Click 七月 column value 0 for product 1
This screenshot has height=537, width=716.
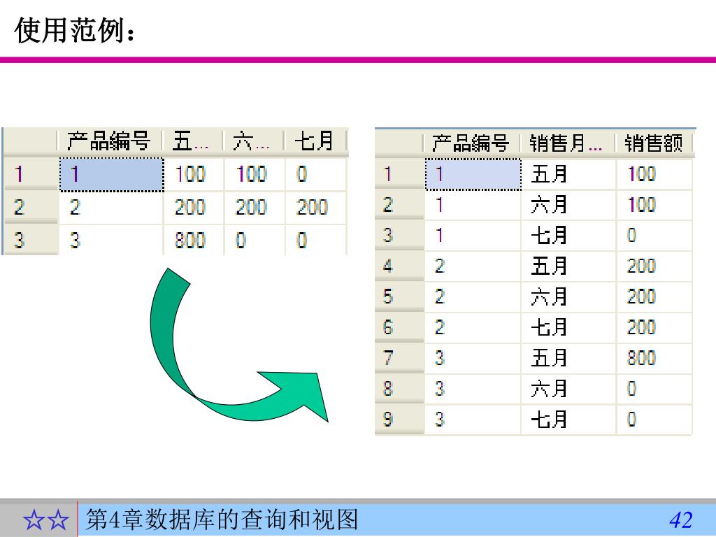pos(315,174)
